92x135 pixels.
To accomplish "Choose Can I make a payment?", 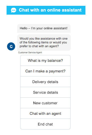I will 45,71.
